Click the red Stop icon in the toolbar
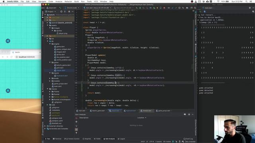Viewport: 255px width, 143px height. click(164, 8)
